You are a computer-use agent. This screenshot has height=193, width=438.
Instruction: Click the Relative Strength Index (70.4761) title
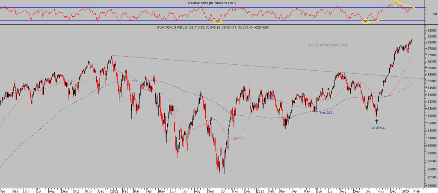click(212, 3)
